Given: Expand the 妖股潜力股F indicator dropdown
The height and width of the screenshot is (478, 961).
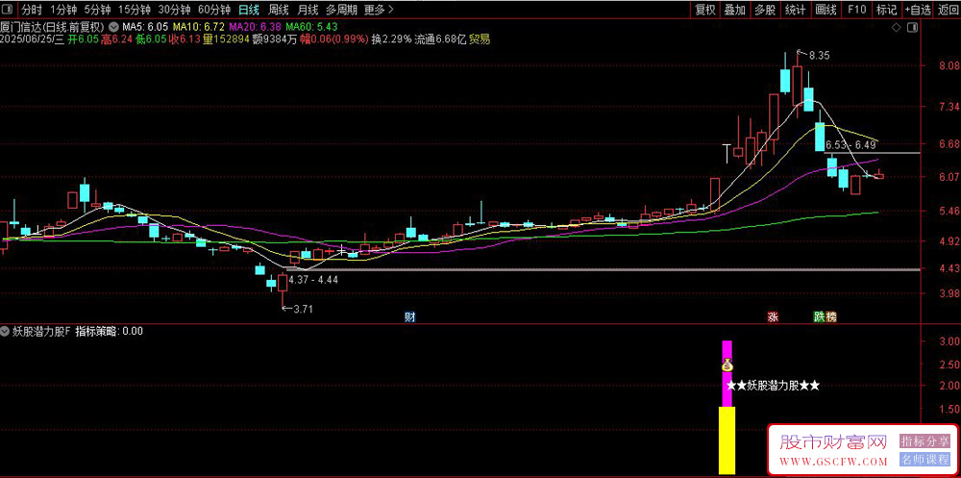Looking at the screenshot, I should [x=6, y=332].
